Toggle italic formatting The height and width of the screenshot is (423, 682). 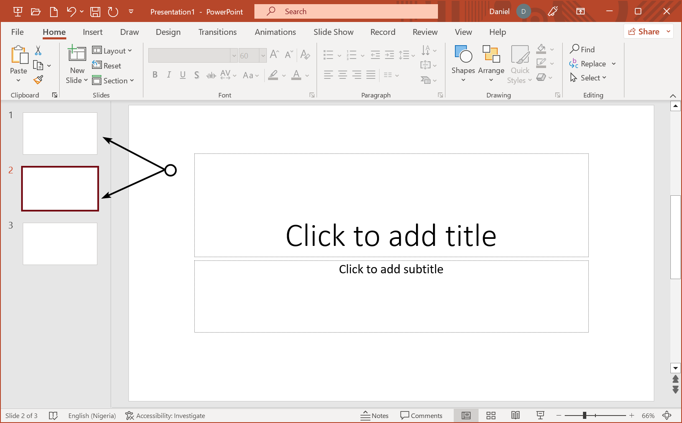coord(169,75)
